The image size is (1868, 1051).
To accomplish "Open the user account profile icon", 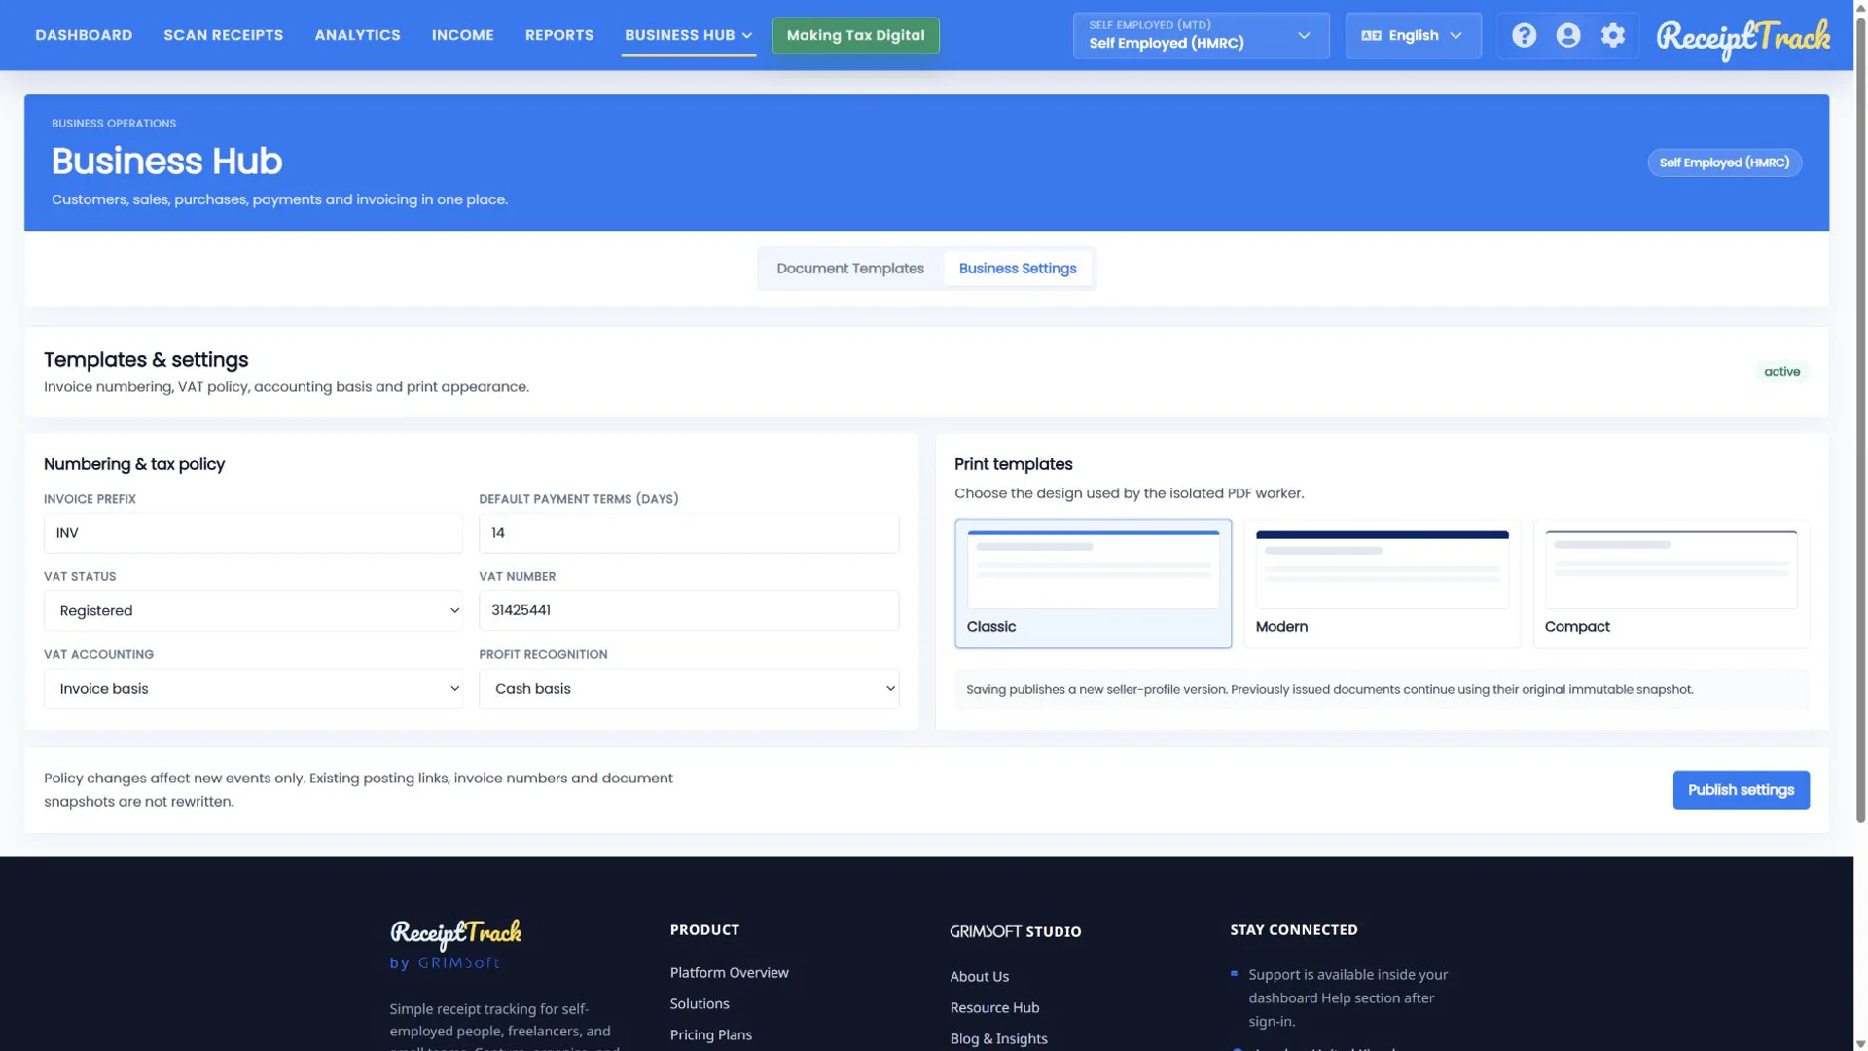I will pos(1568,36).
